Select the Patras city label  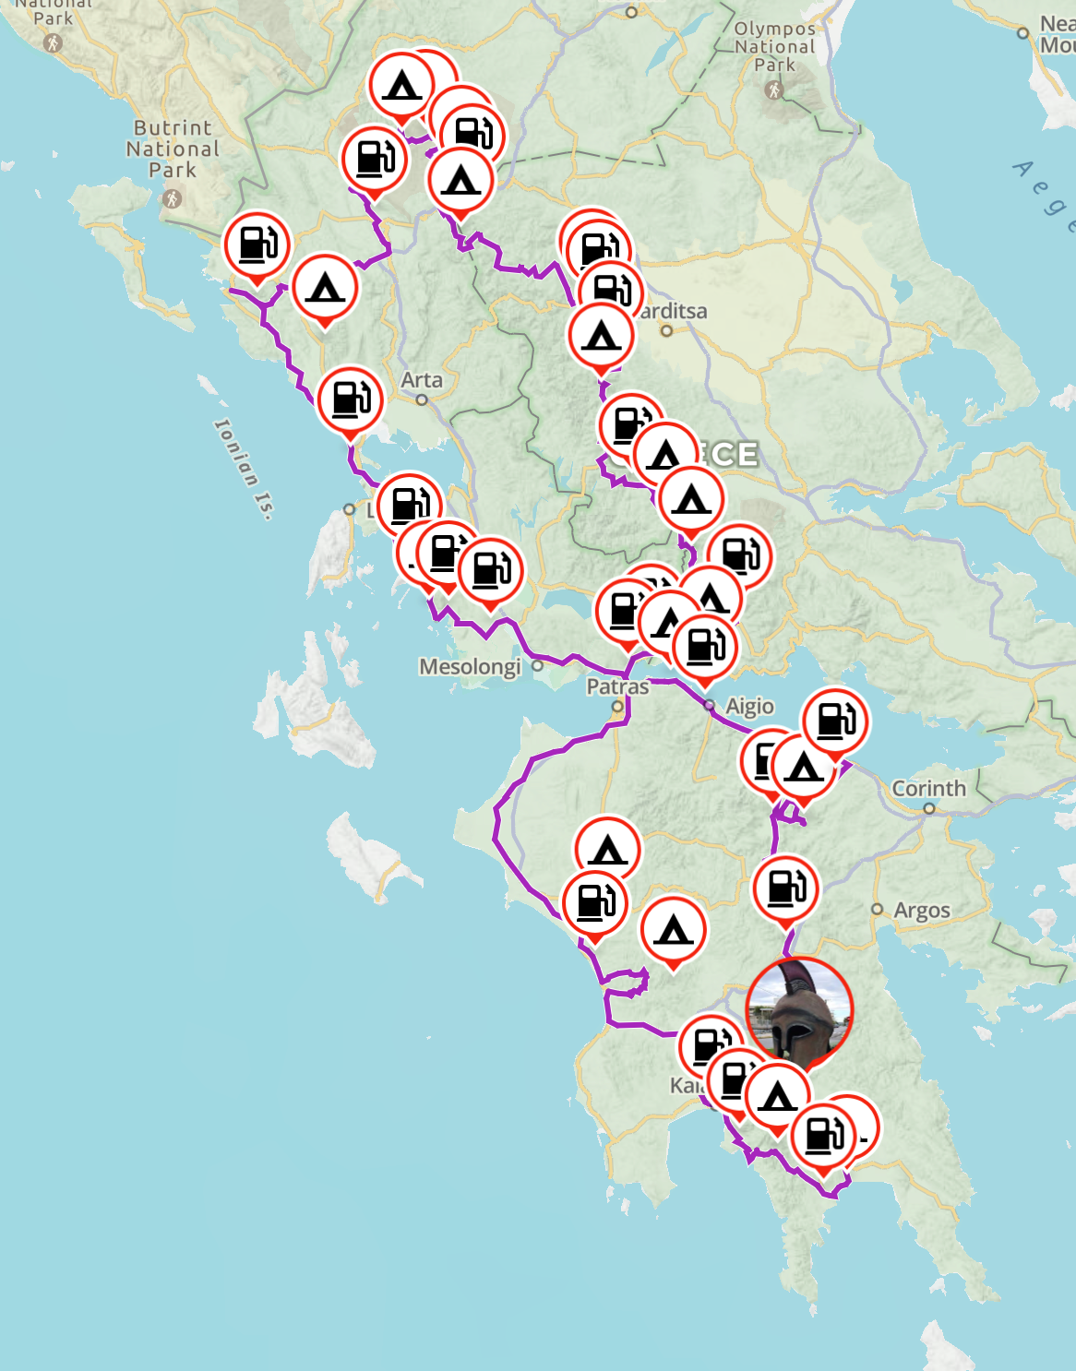point(617,686)
